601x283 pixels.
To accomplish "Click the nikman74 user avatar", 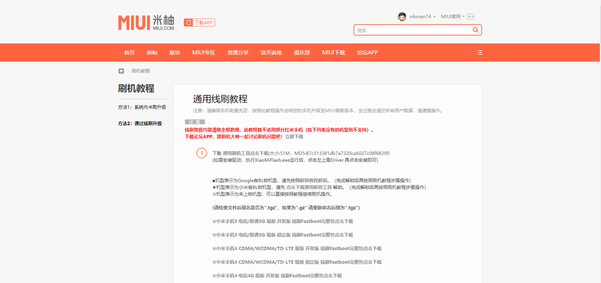I will pos(402,17).
